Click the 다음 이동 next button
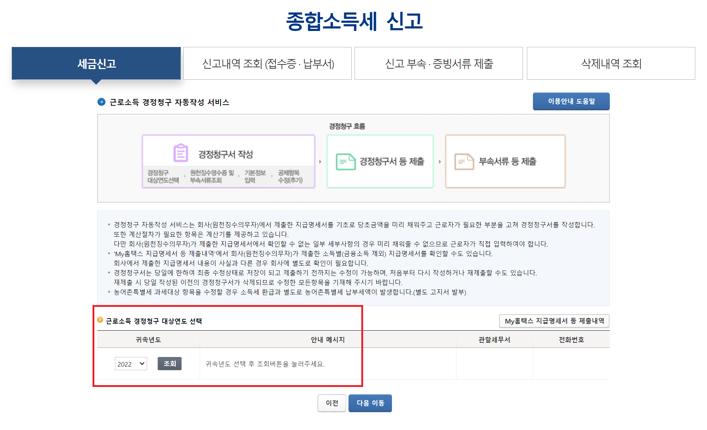The height and width of the screenshot is (430, 707). pos(370,403)
